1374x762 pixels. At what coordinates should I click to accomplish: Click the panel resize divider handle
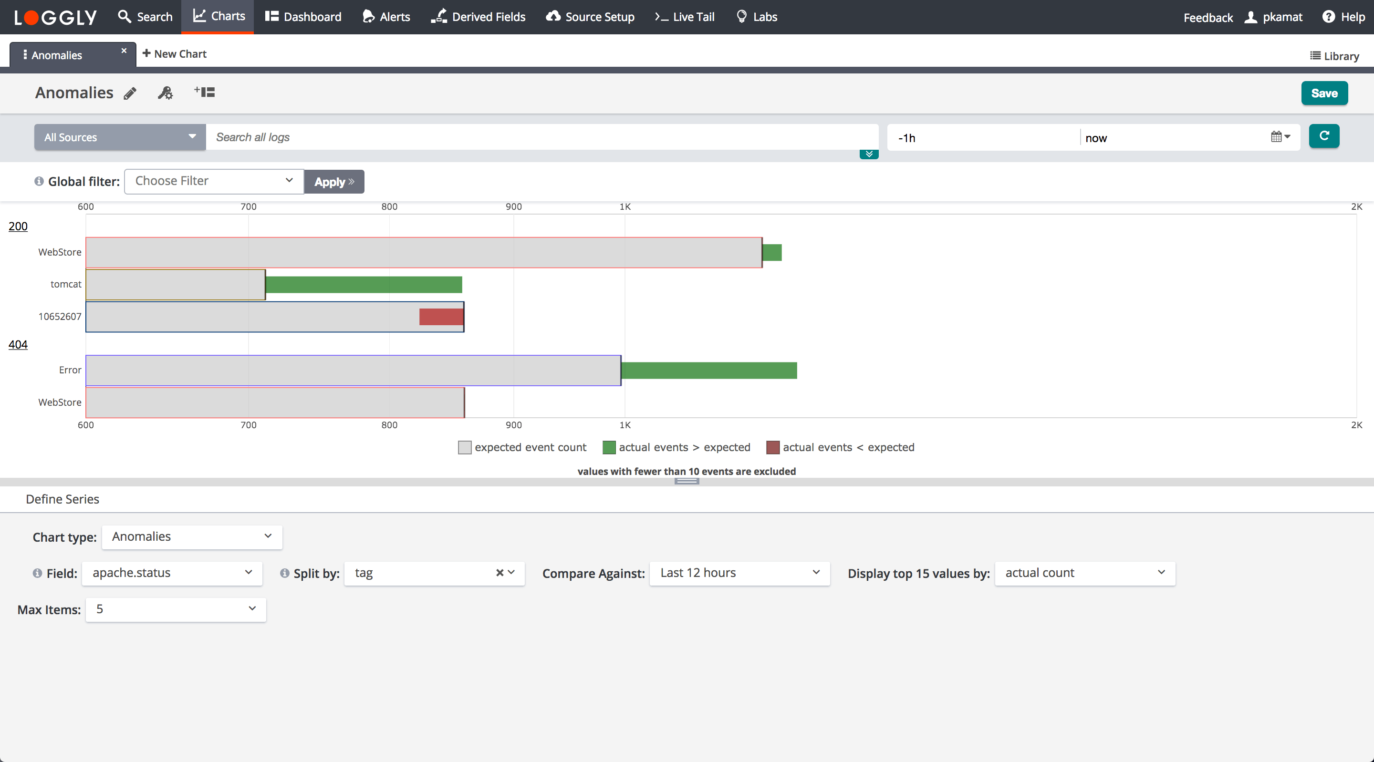tap(687, 481)
